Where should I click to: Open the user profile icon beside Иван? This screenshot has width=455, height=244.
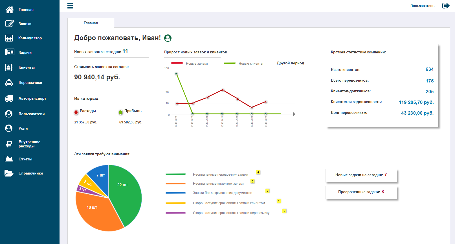coord(168,38)
